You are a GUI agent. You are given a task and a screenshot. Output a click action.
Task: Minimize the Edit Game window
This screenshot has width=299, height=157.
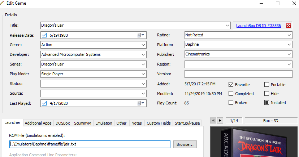point(261,3)
